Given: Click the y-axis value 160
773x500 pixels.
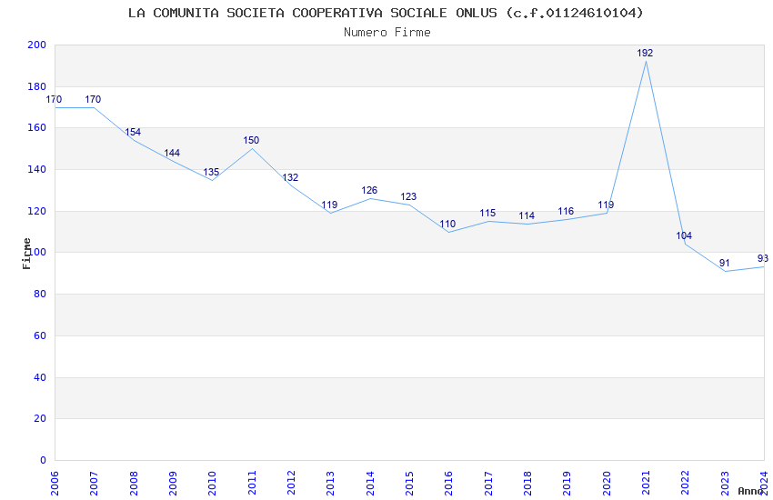Looking at the screenshot, I should [36, 127].
